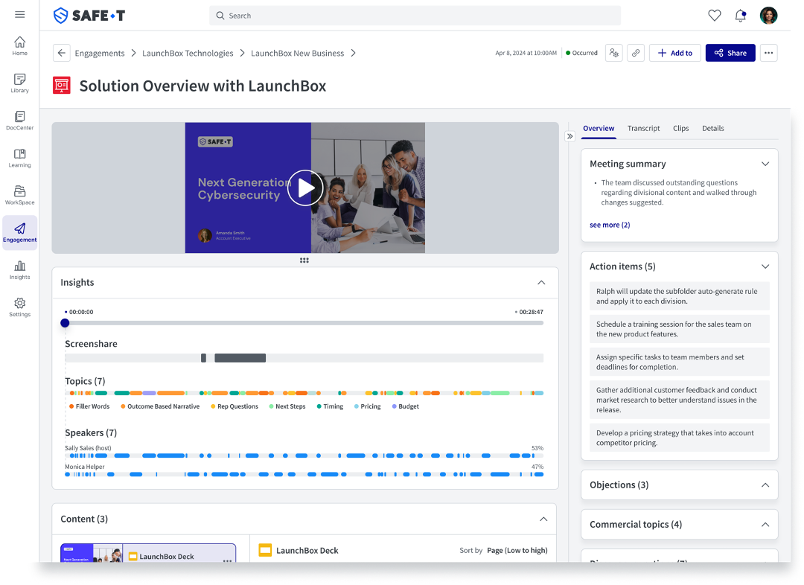
Task: Open Settings gear in sidebar
Action: (x=19, y=307)
